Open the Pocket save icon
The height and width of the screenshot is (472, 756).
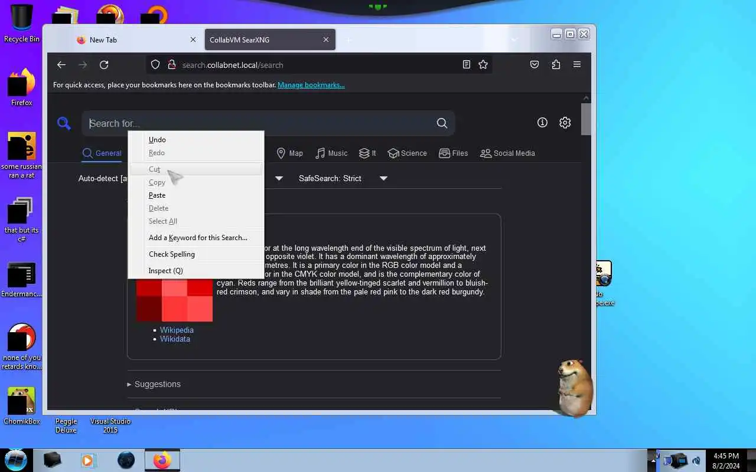click(535, 65)
